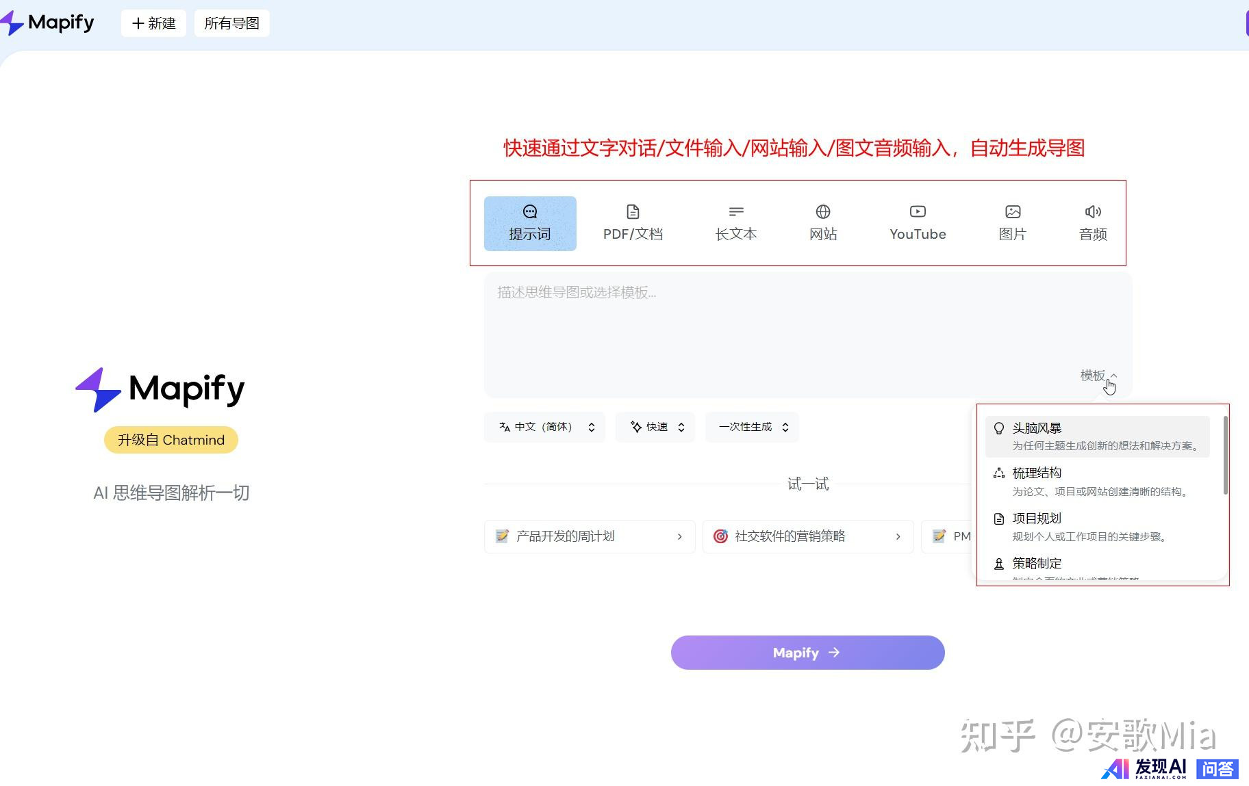Pick the YouTube video icon
Image resolution: width=1249 pixels, height=786 pixels.
(918, 212)
